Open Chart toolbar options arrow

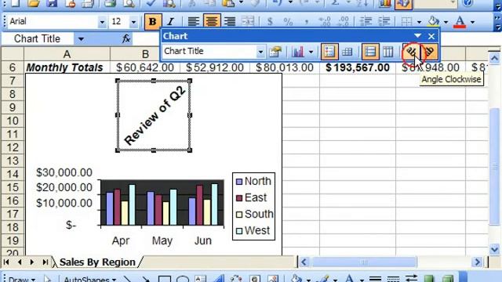pyautogui.click(x=417, y=36)
